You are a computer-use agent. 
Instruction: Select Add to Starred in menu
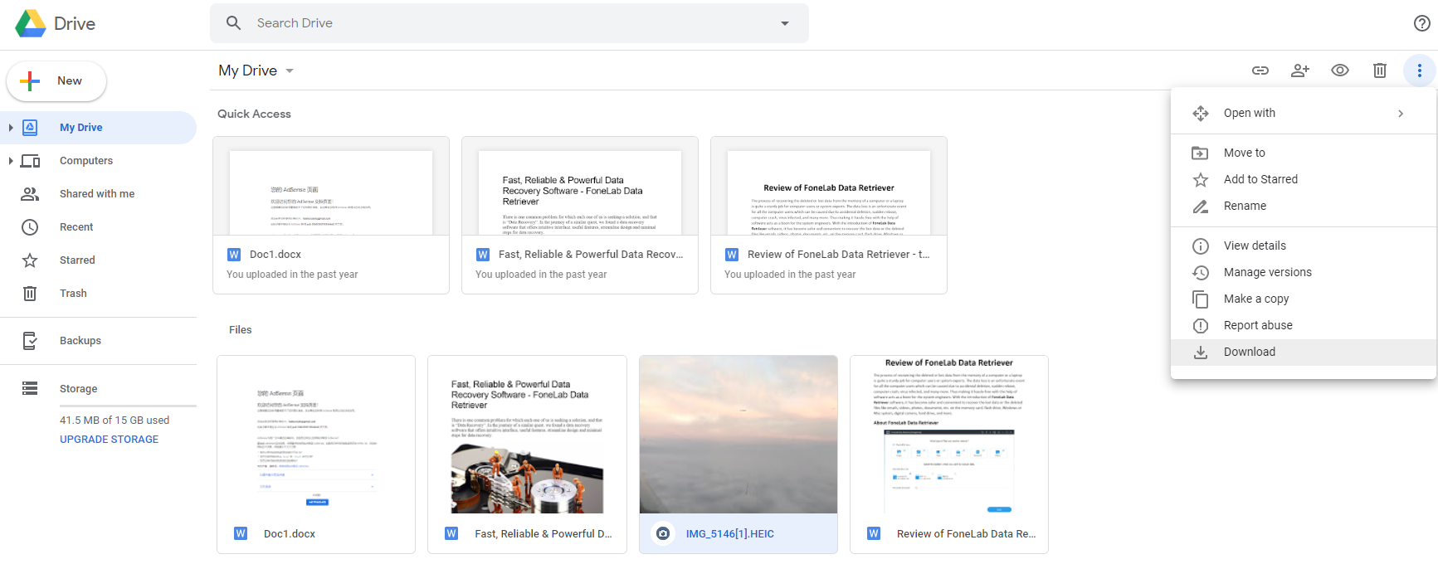click(x=1260, y=179)
